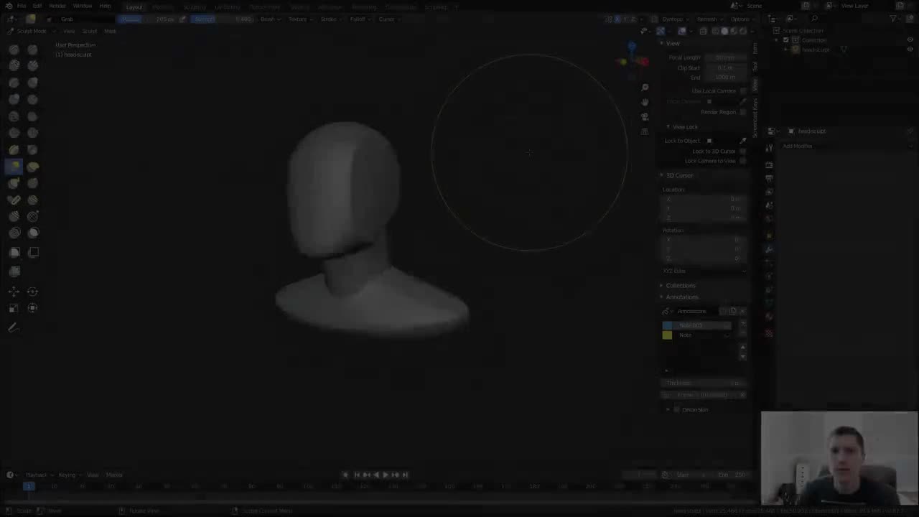919x517 pixels.
Task: Choose the Clay Strips brush
Action: [x=33, y=65]
